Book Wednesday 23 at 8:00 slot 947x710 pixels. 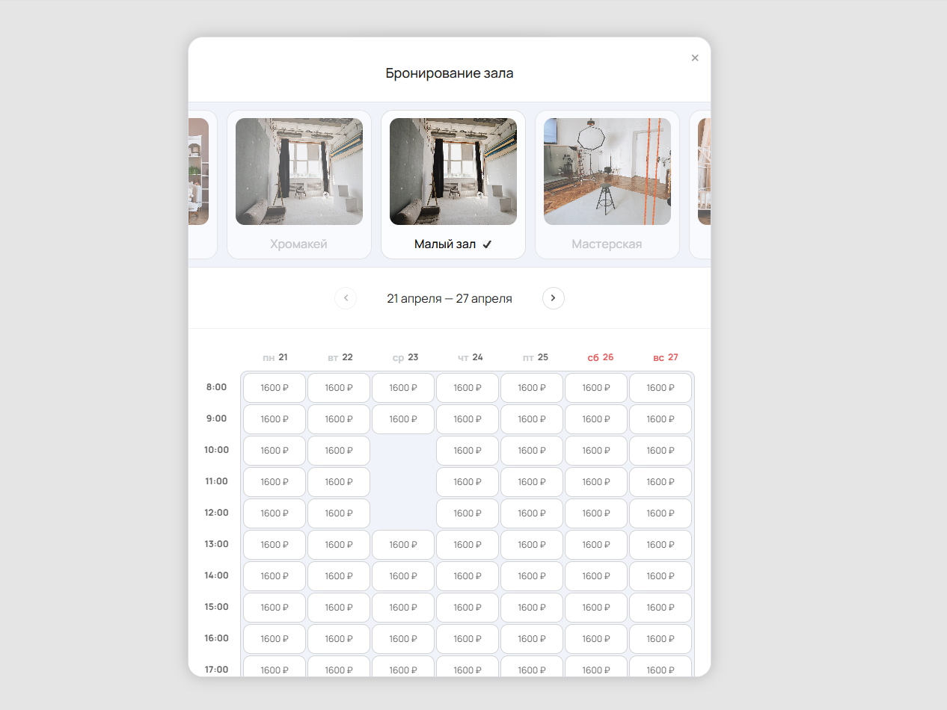(403, 388)
